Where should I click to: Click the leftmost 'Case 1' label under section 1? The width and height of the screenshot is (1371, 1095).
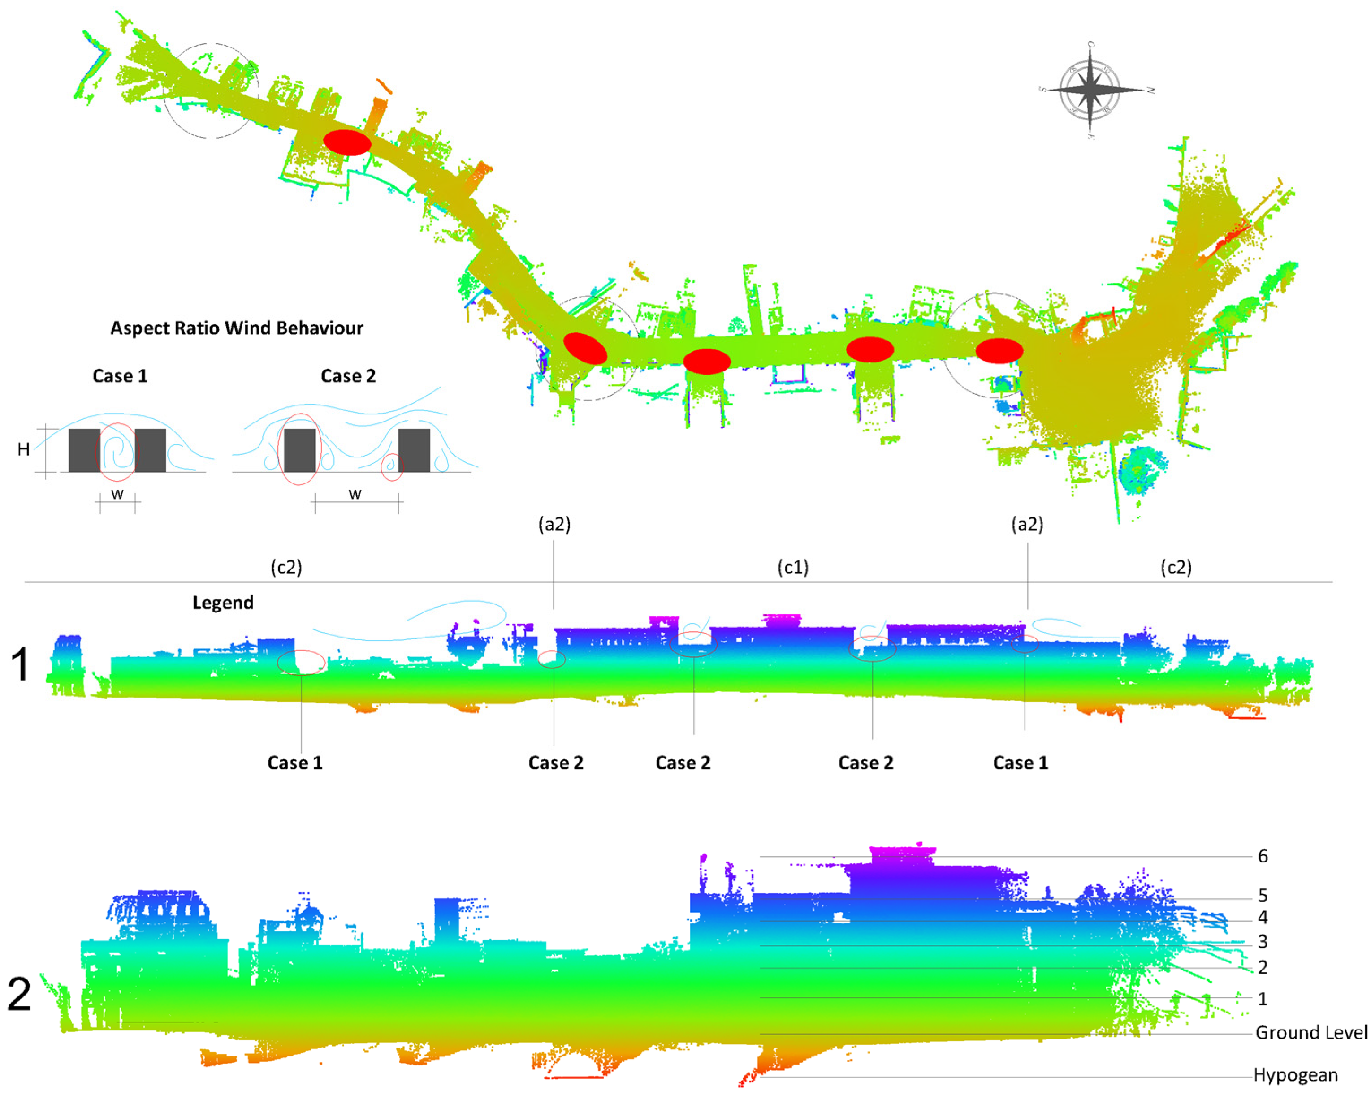295,763
